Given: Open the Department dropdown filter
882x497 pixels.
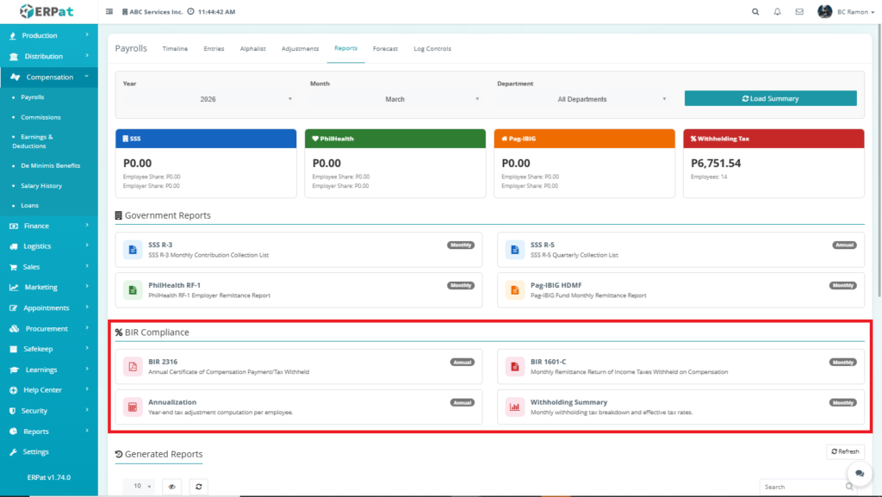Looking at the screenshot, I should (x=582, y=99).
